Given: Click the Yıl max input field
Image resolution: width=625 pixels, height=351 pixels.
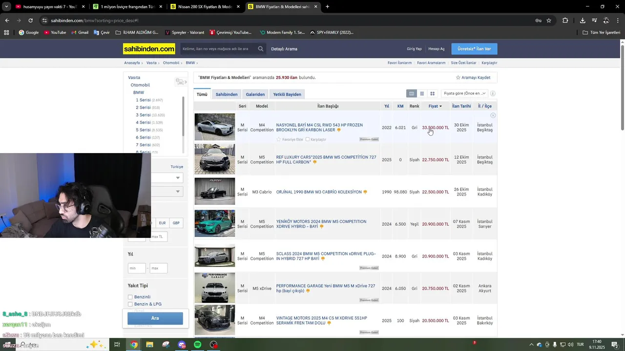Looking at the screenshot, I should click(159, 268).
